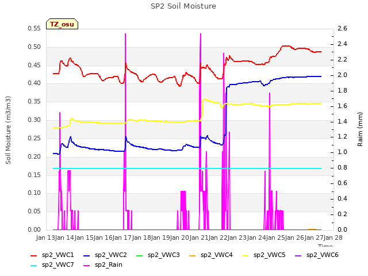
Task: Click the 2.6 right axis value
Action: tap(342, 29)
